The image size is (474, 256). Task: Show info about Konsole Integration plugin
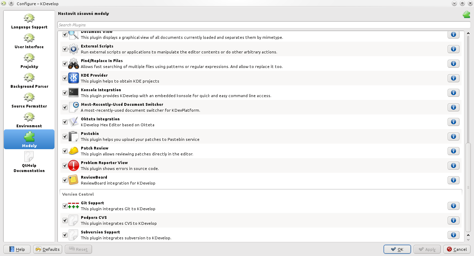click(x=453, y=93)
